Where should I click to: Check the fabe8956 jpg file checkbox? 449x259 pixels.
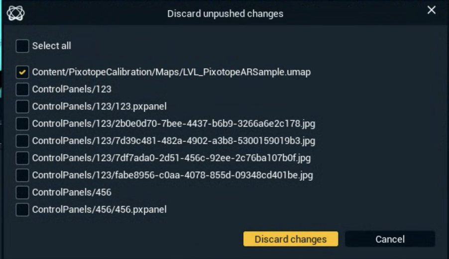click(x=22, y=175)
